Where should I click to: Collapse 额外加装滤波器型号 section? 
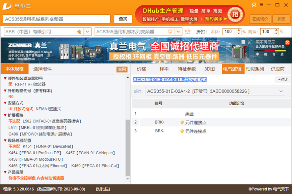(5, 78)
